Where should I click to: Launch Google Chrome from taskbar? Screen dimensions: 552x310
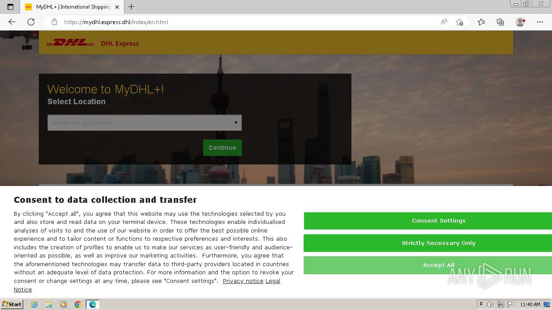[78, 304]
